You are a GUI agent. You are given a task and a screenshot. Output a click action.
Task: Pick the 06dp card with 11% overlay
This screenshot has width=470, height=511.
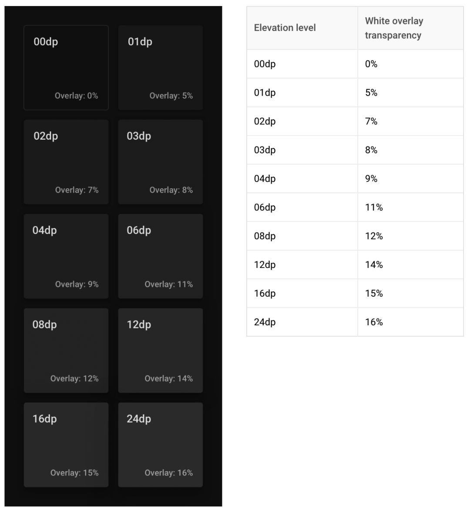[x=160, y=256]
